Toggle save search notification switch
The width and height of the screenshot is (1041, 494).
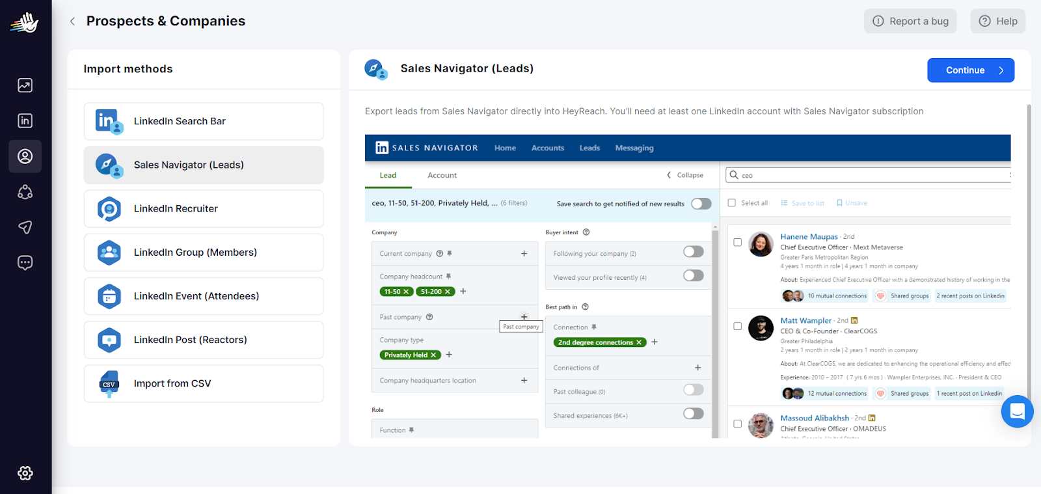[x=701, y=204]
